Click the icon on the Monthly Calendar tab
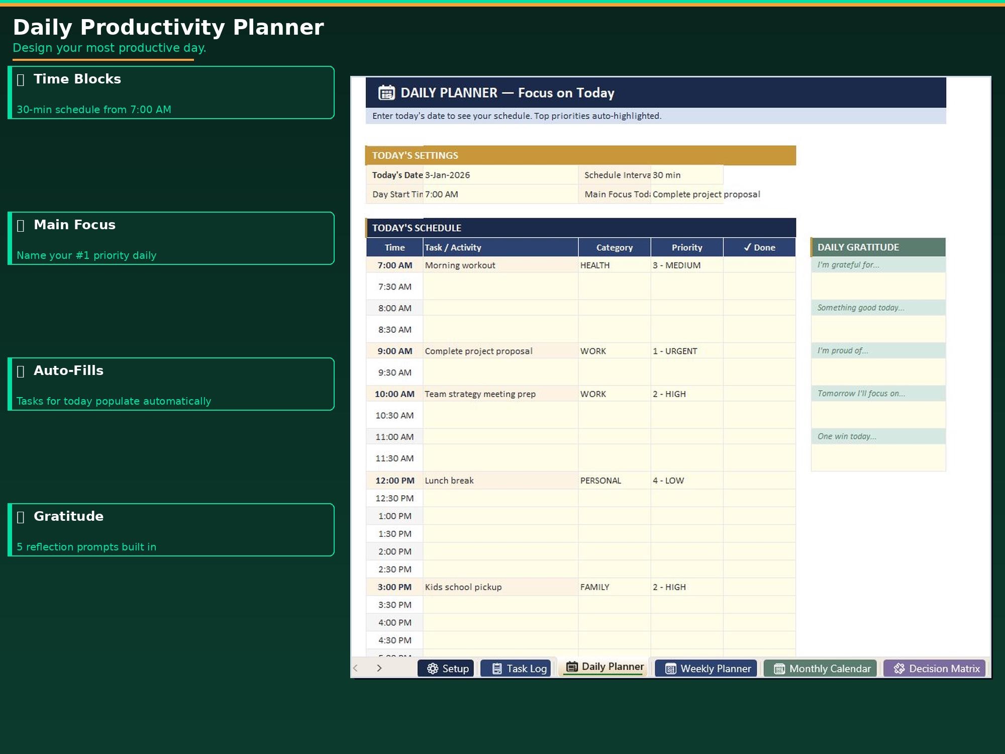This screenshot has height=754, width=1005. [x=779, y=669]
